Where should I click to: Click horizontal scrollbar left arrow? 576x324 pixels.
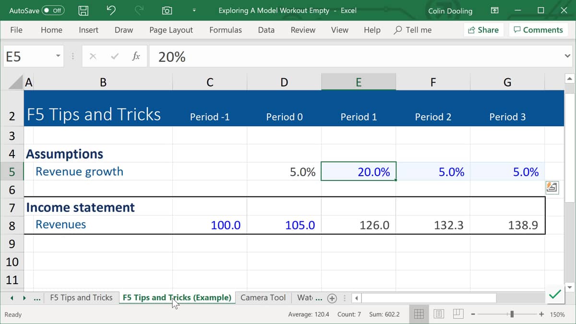coord(357,298)
